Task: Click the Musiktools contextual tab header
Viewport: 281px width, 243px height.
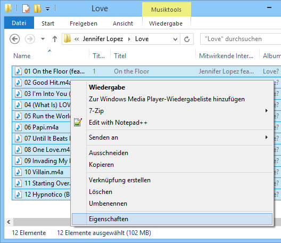Action: click(166, 10)
